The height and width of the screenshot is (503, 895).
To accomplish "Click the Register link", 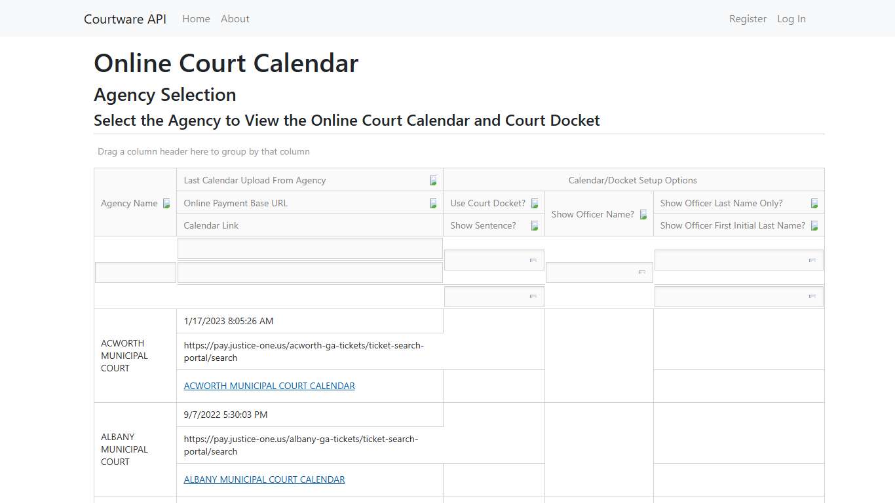I will (748, 18).
